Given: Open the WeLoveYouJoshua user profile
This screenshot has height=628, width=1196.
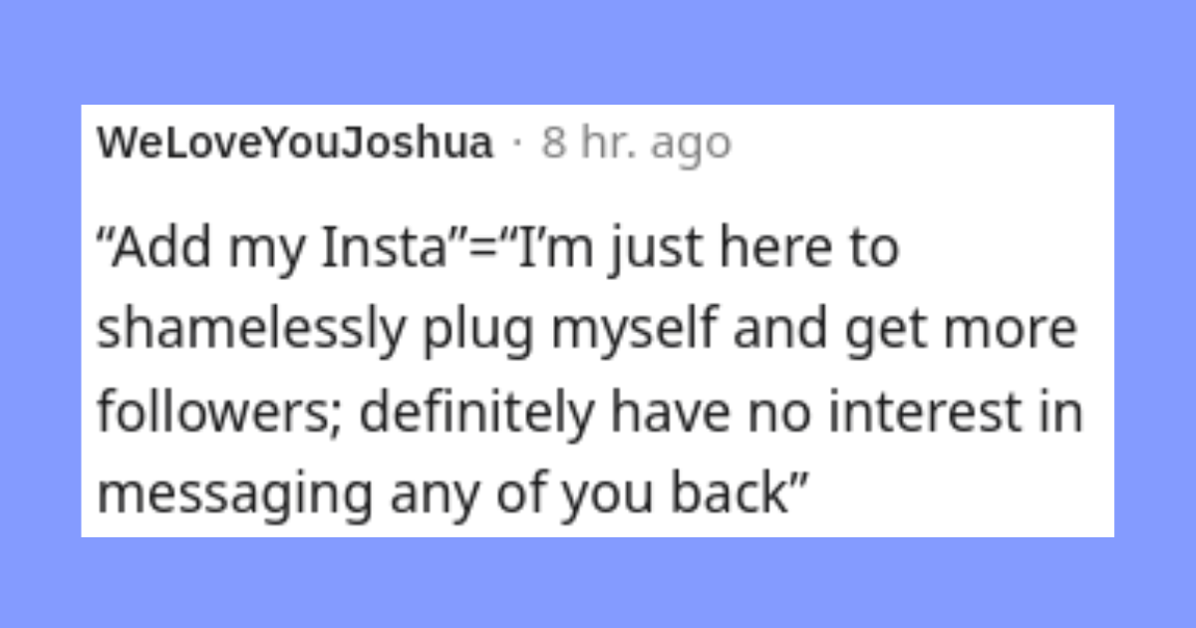Looking at the screenshot, I should pos(295,144).
